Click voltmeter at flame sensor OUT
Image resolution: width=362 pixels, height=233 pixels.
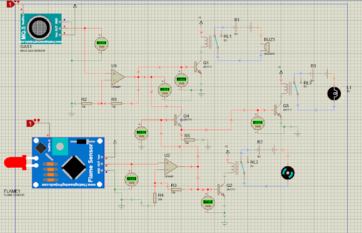131,179
